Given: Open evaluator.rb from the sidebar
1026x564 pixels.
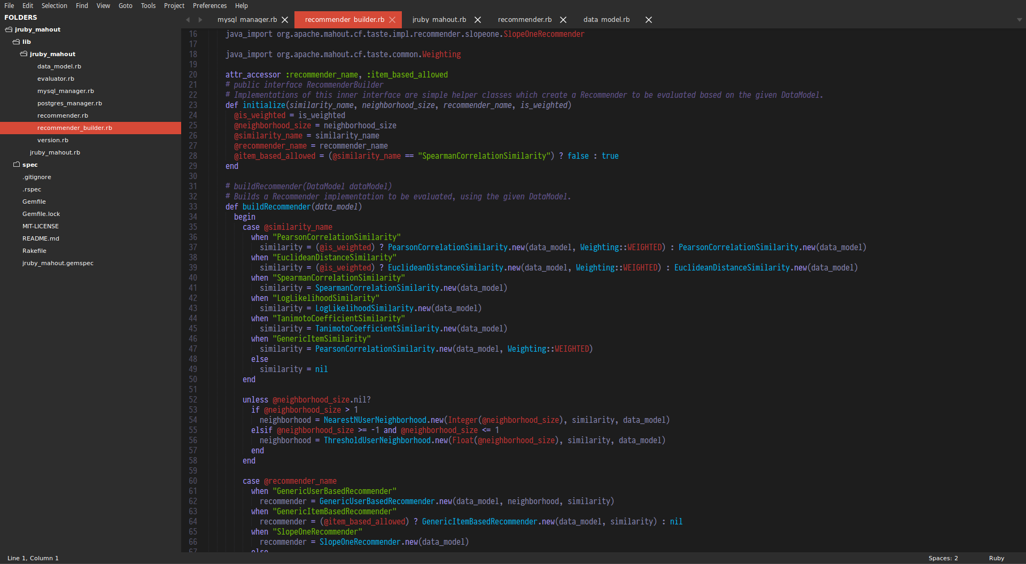Looking at the screenshot, I should point(56,78).
